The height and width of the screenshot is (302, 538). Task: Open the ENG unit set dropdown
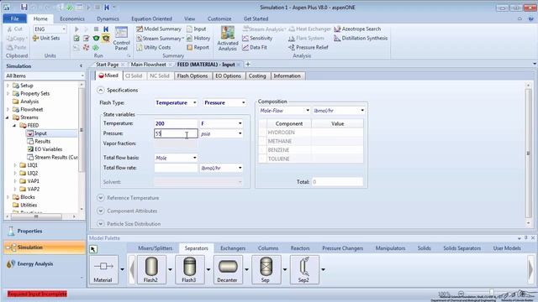(64, 29)
